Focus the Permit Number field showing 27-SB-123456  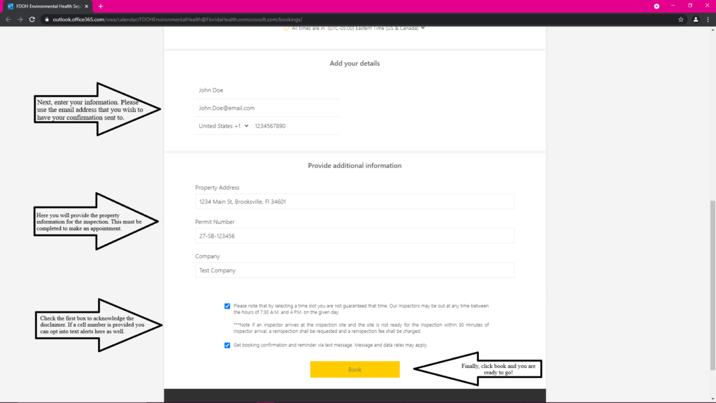[x=355, y=236]
